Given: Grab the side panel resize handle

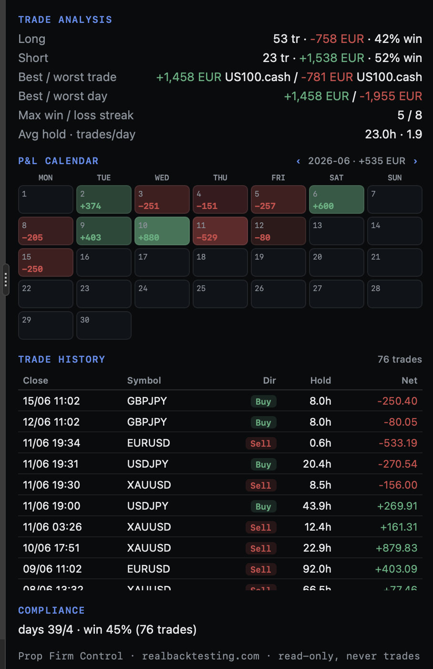Looking at the screenshot, I should coord(6,280).
